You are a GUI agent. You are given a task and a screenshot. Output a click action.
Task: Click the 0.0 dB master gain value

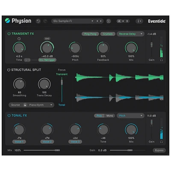click(x=102, y=150)
